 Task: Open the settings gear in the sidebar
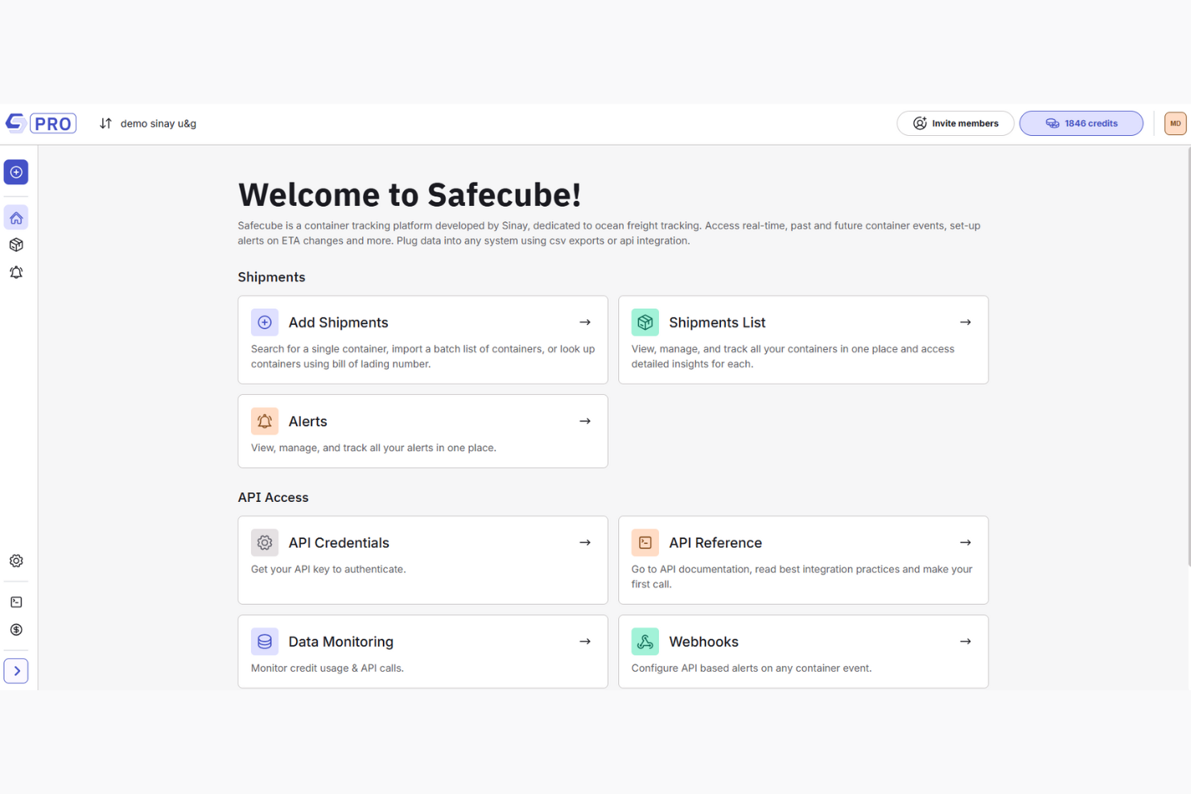(16, 561)
